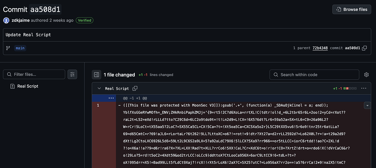
Task: Click the git branch icon
Action: [x=8, y=48]
